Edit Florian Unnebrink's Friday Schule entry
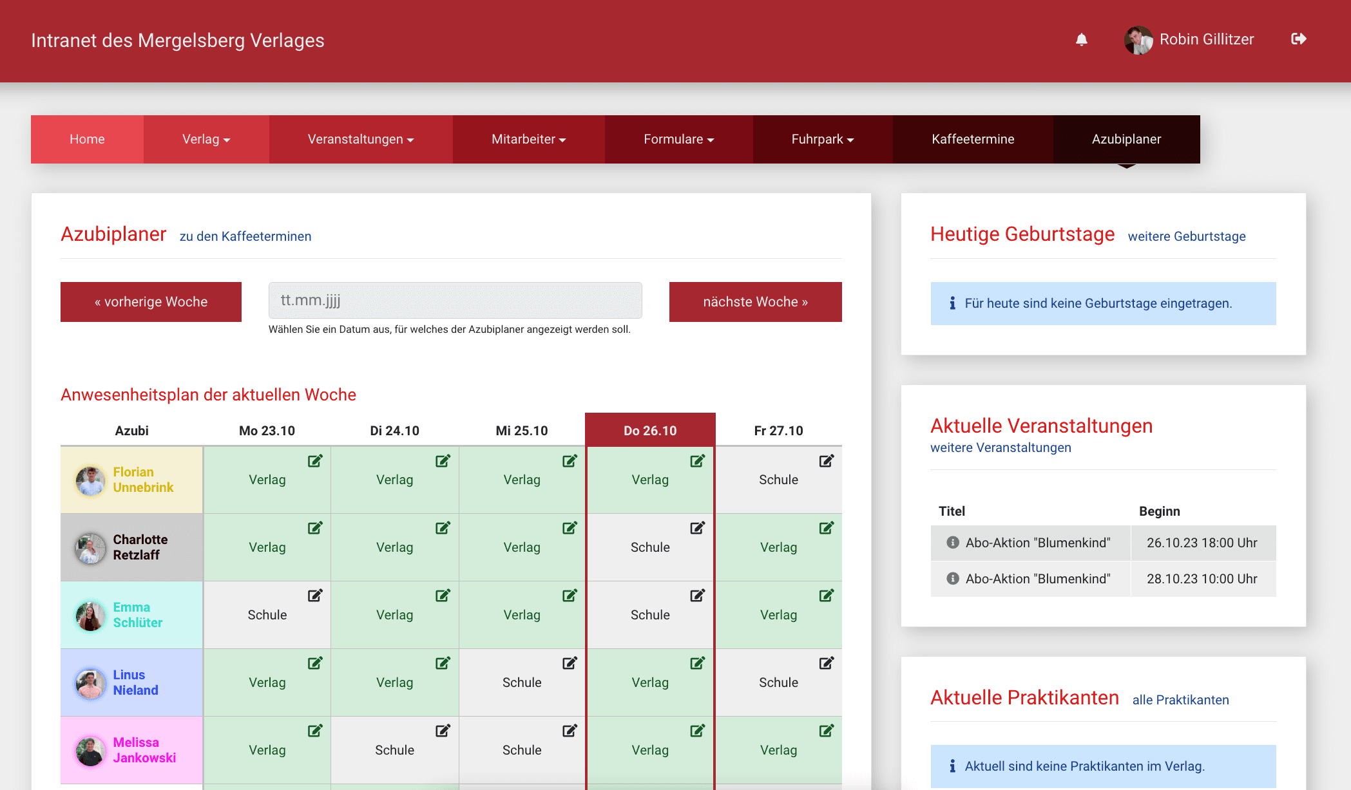The height and width of the screenshot is (790, 1351). pos(827,461)
